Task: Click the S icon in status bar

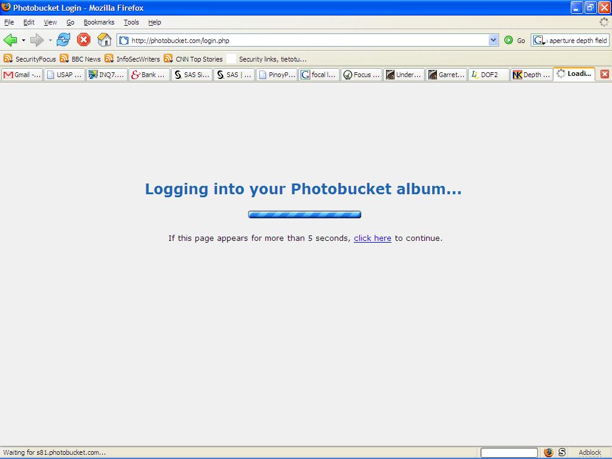Action: (x=562, y=452)
